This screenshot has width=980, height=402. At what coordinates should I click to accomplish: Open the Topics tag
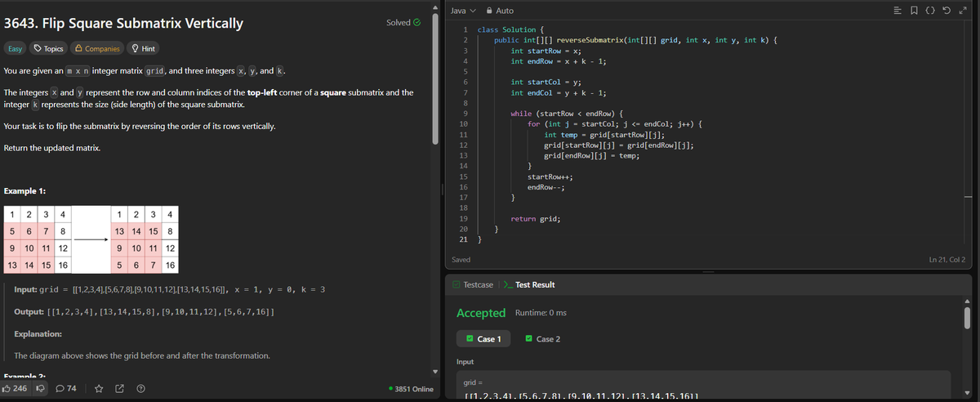click(x=48, y=49)
